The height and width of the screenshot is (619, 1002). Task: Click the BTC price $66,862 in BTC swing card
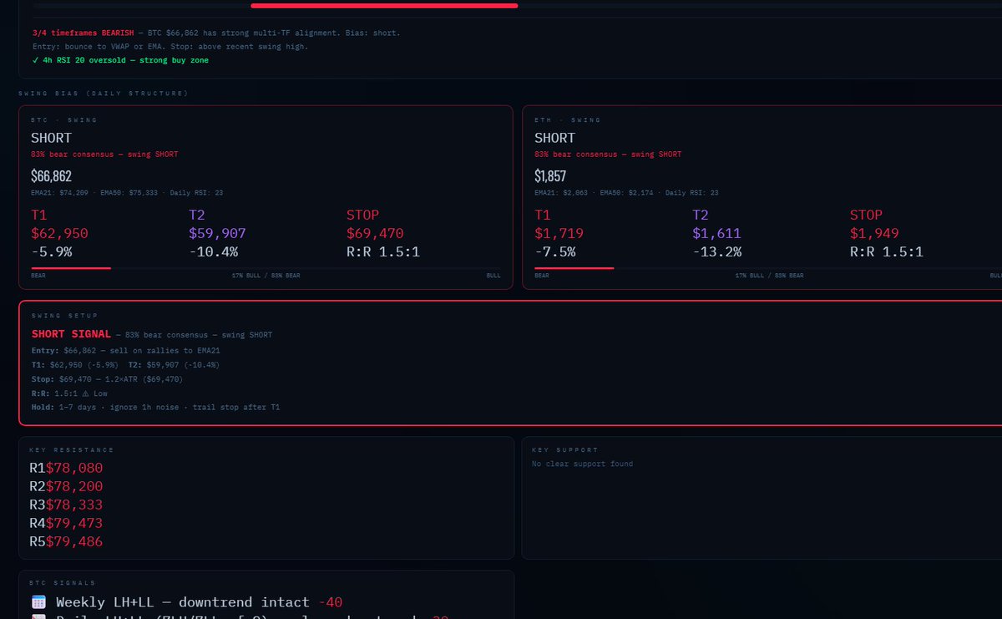pos(52,176)
